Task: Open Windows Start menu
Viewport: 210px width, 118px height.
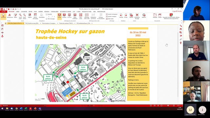Action: [2, 108]
